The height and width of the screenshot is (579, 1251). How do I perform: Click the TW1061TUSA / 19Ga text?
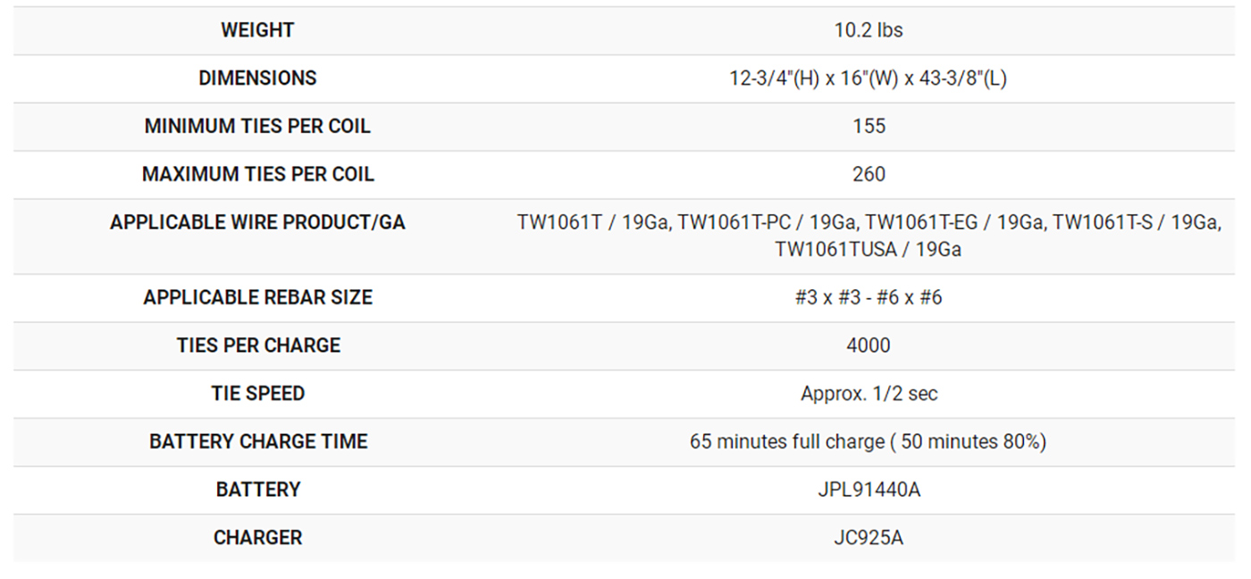tap(869, 250)
